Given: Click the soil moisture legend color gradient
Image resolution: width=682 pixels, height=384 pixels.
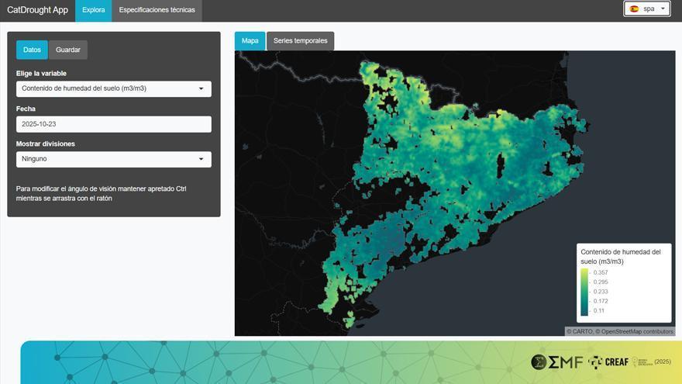Looking at the screenshot, I should [x=584, y=292].
